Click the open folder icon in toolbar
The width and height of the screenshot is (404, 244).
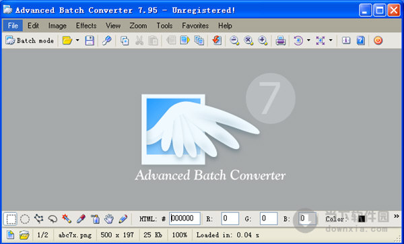(x=67, y=40)
